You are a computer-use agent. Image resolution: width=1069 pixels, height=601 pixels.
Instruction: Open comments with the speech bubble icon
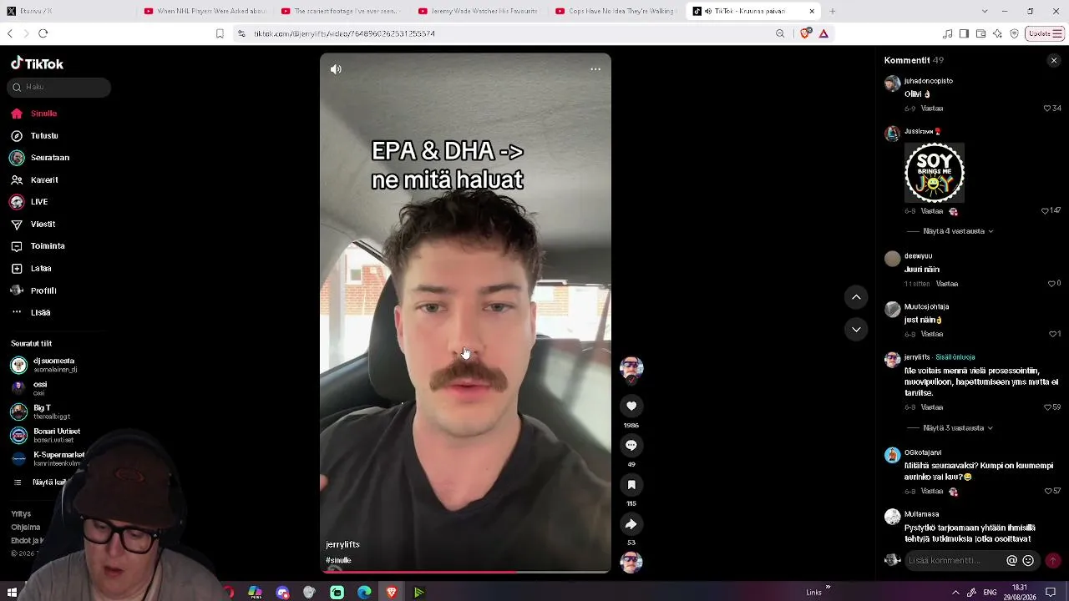[631, 445]
